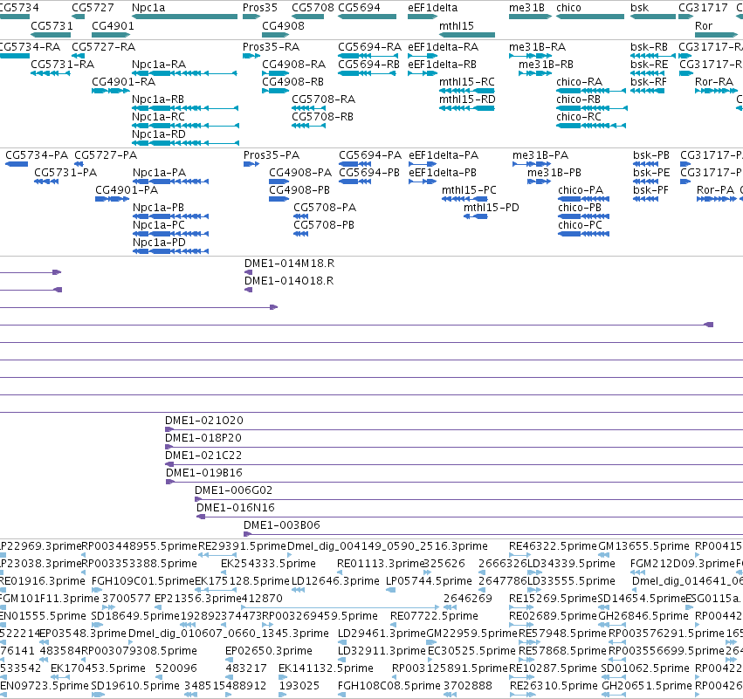Screen dimensions: 743x699
Task: Select the chico-RC transcript label
Action: 579,117
